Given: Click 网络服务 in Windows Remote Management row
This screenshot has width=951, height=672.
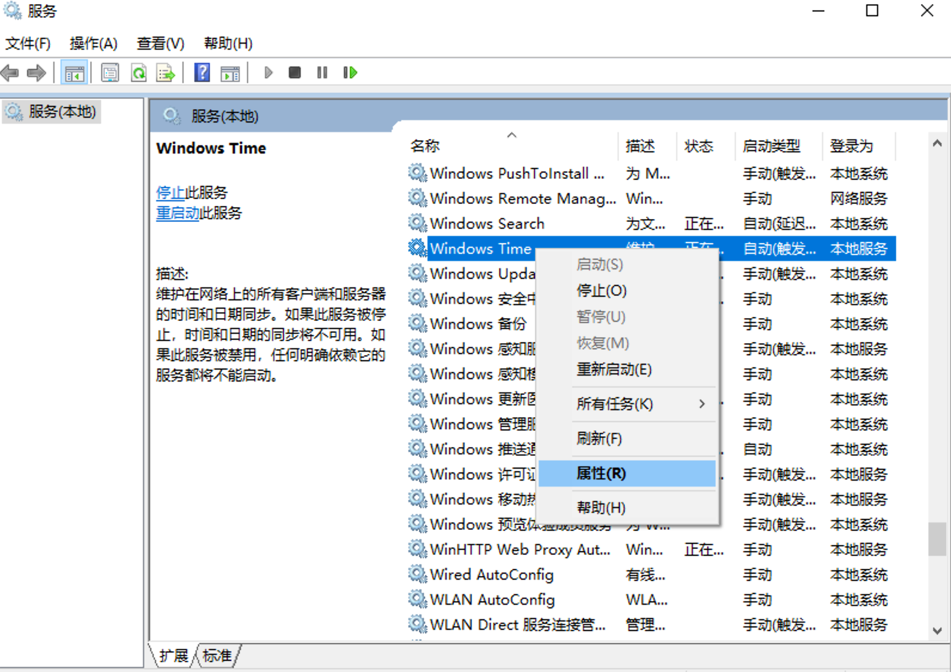Looking at the screenshot, I should [x=859, y=198].
